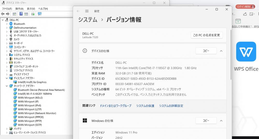Click the プロダクト ID value 00330-54081-65637-AAOEM
This screenshot has width=259, height=139.
(x=135, y=84)
